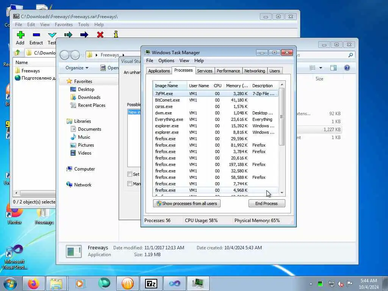This screenshot has height=291, width=388.
Task: Click the network icon in system tray
Action: 331,284
